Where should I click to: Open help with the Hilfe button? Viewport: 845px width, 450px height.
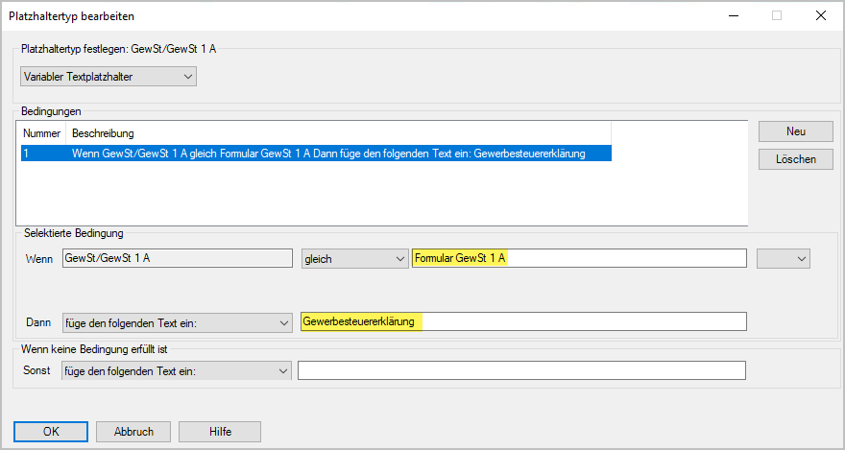coord(219,432)
